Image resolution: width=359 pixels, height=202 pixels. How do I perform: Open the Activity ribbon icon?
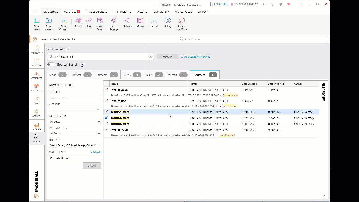[x=128, y=23]
